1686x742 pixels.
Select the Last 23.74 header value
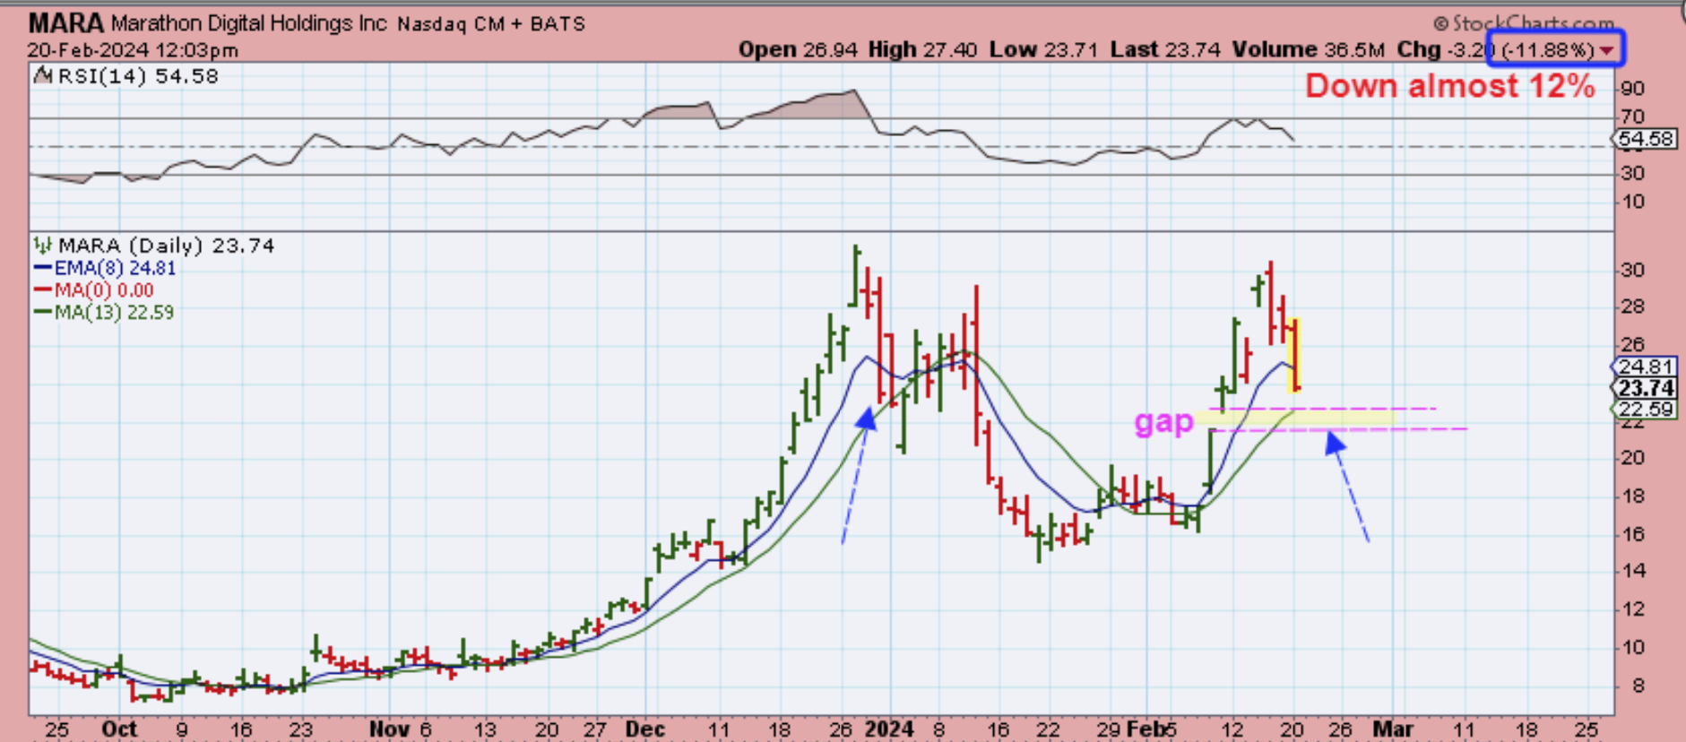point(1165,50)
